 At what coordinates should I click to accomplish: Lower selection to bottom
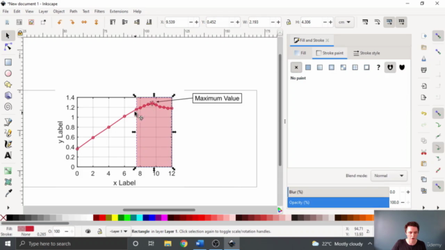pyautogui.click(x=149, y=22)
